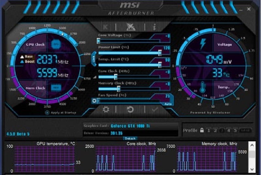This screenshot has height=175, width=261.
Task: Click the GPU chip icon near GPU Clock
Action: [56, 44]
